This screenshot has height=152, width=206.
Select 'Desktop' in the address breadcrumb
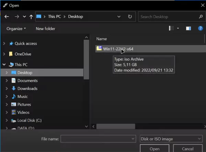pyautogui.click(x=76, y=16)
